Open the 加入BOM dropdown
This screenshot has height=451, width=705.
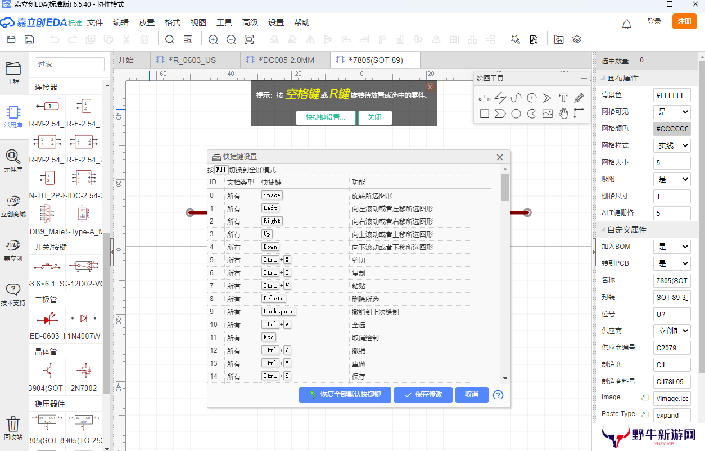672,247
